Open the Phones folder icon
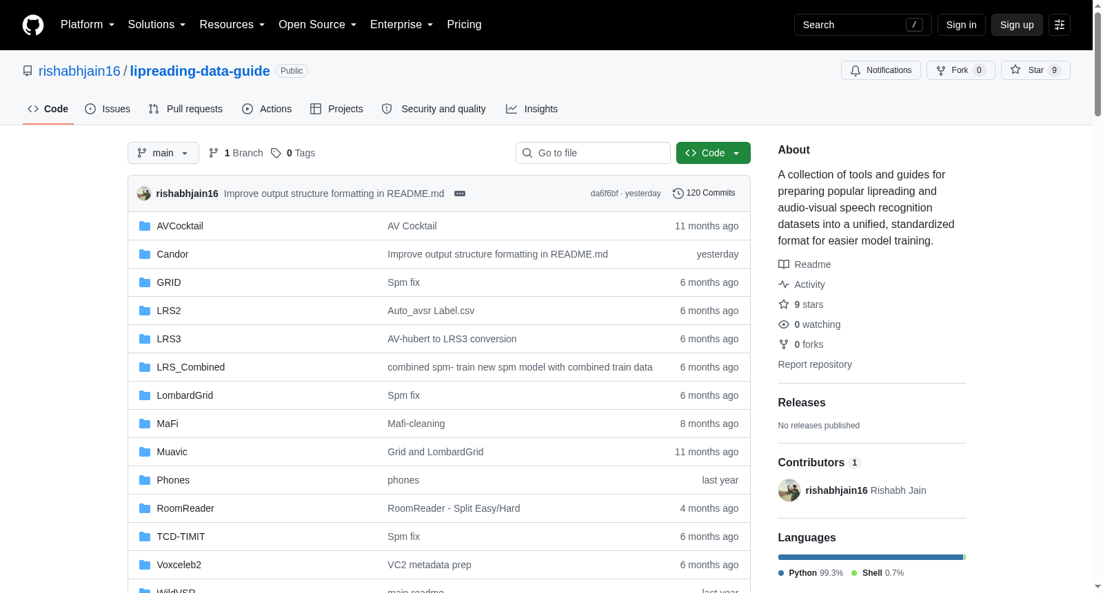This screenshot has width=1103, height=593. [x=145, y=480]
